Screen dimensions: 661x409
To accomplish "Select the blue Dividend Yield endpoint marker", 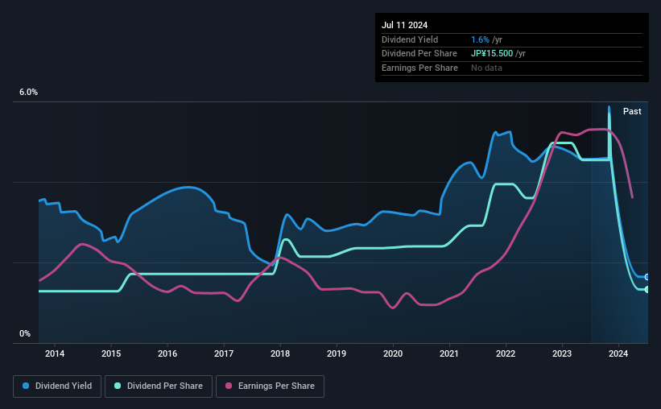I will 647,277.
